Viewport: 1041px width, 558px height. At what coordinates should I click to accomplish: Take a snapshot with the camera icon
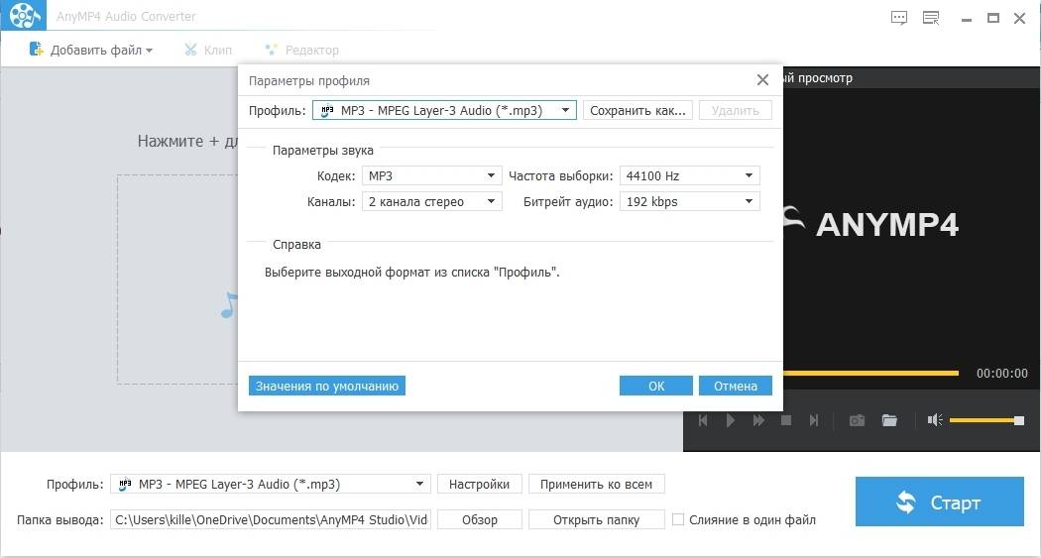click(857, 420)
